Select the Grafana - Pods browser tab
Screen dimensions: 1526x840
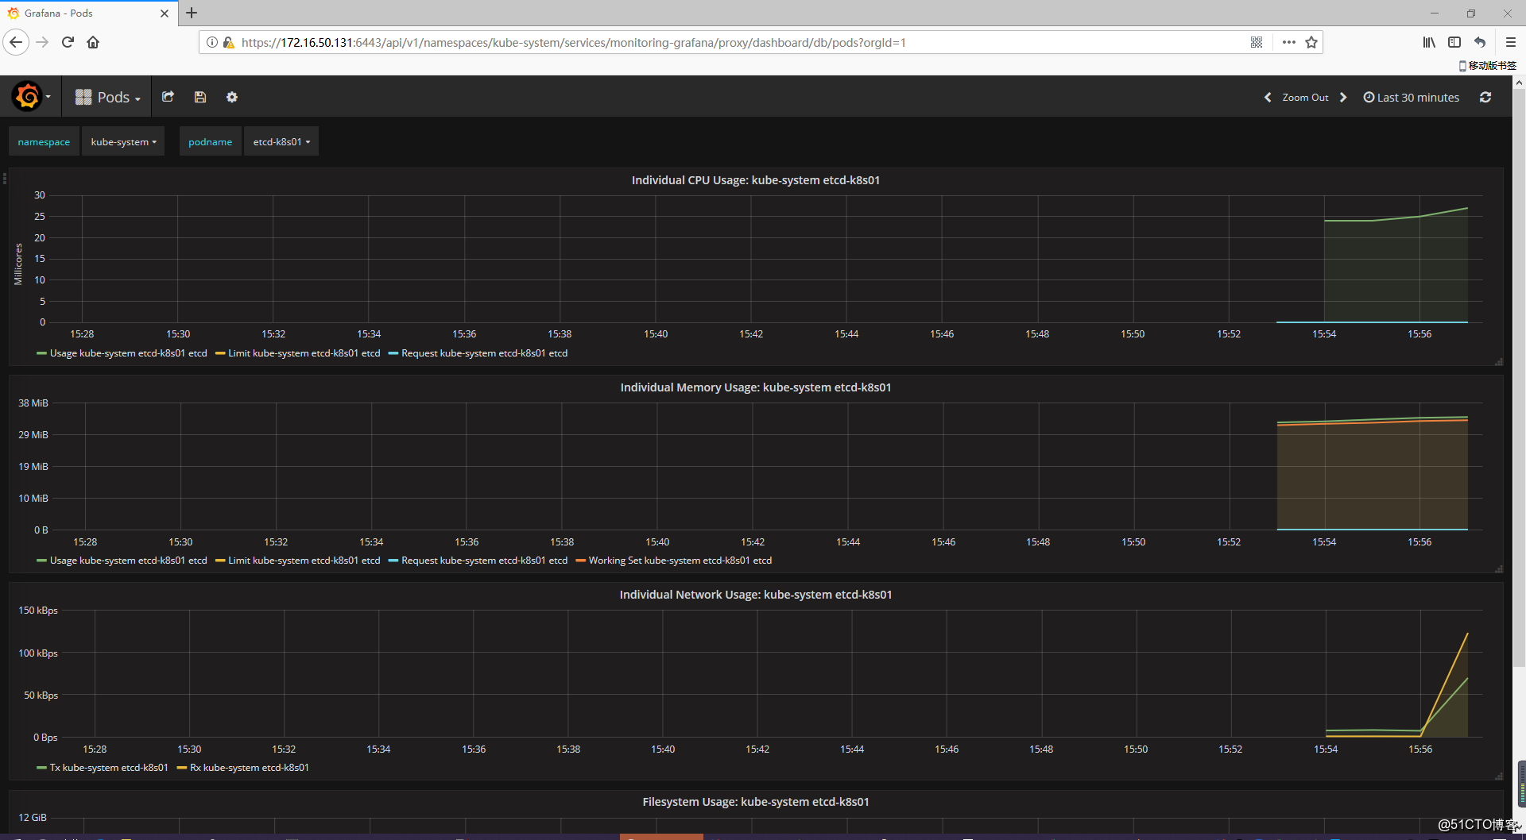click(x=87, y=13)
